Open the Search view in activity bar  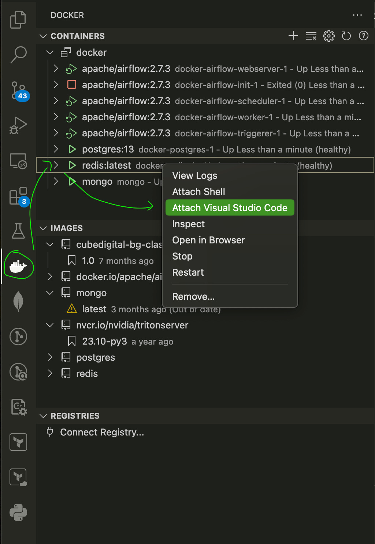click(18, 55)
